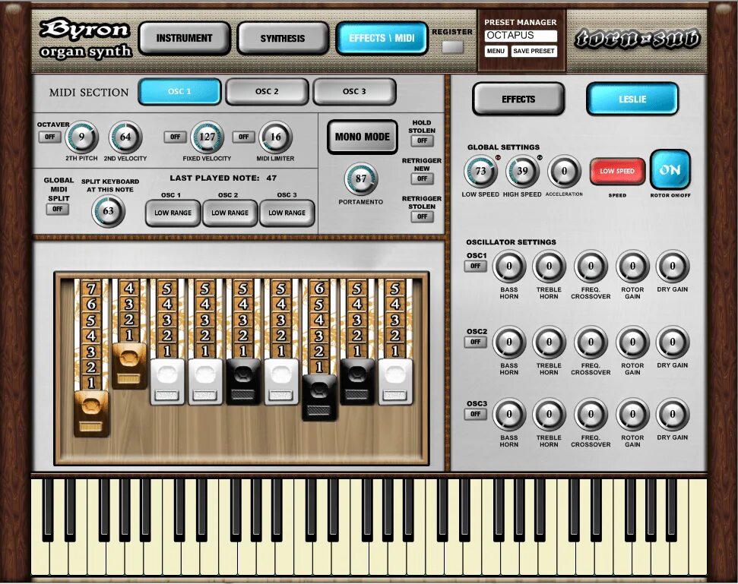Click the OCTAPUS preset name field

[521, 36]
